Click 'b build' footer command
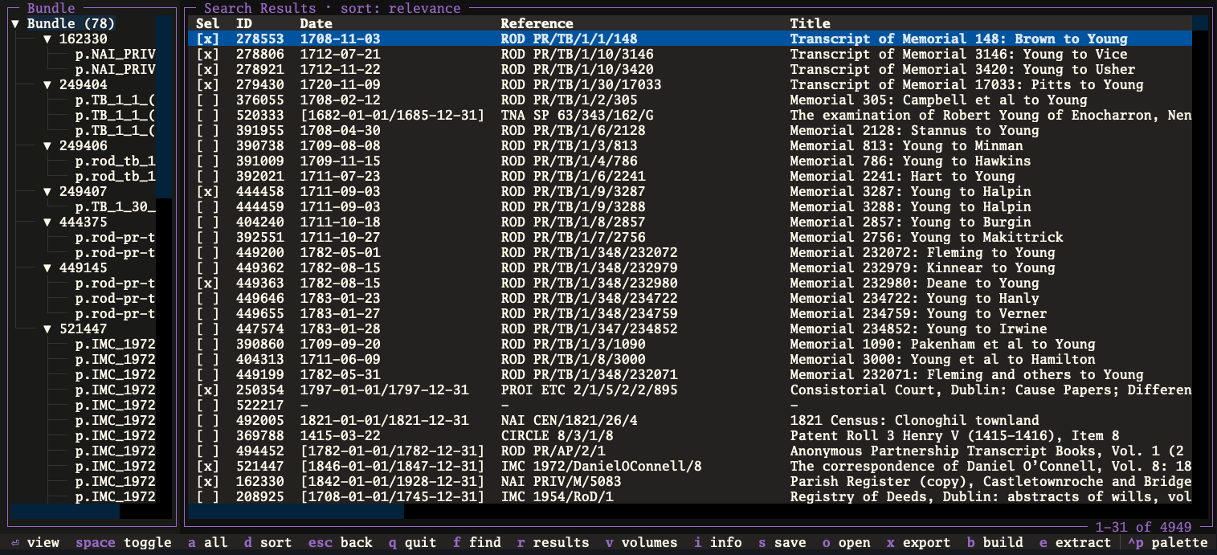 [995, 542]
